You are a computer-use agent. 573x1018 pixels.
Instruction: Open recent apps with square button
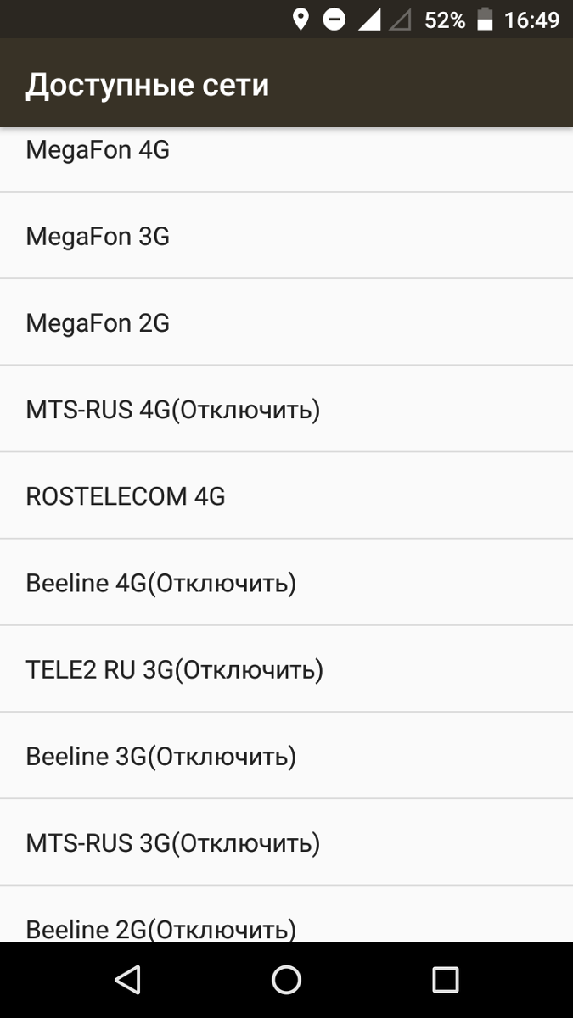445,980
